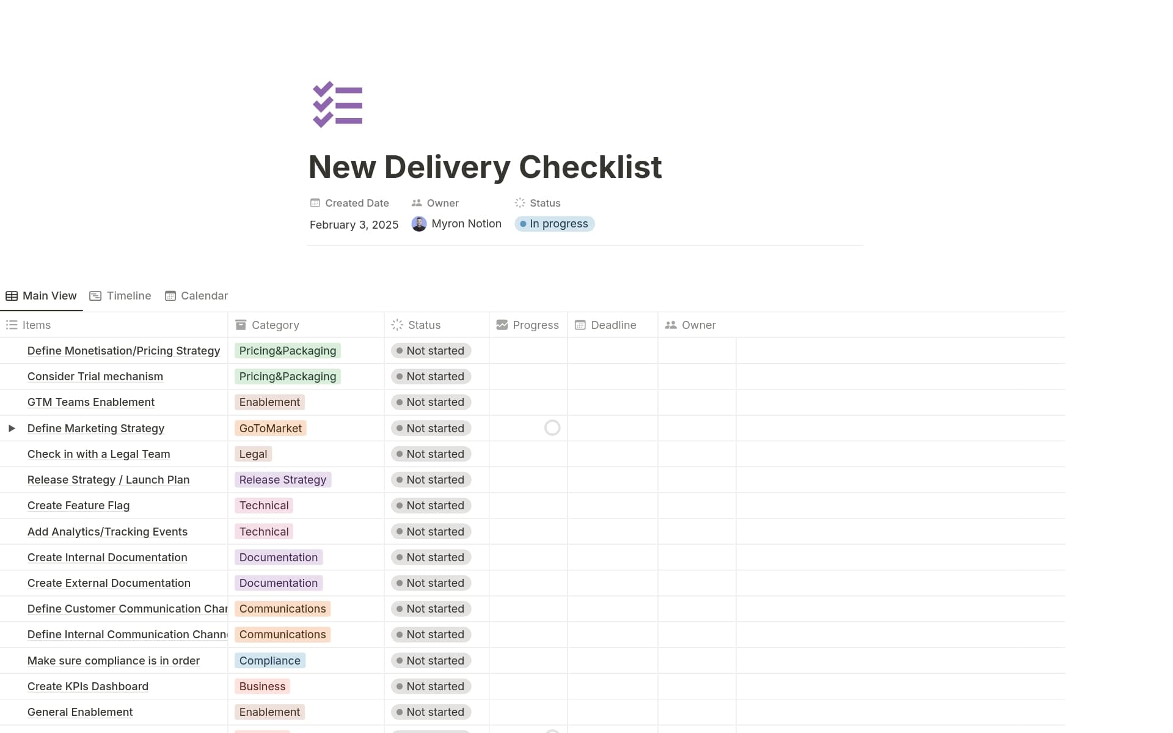Click the Items column list icon
The image size is (1173, 733).
12,325
